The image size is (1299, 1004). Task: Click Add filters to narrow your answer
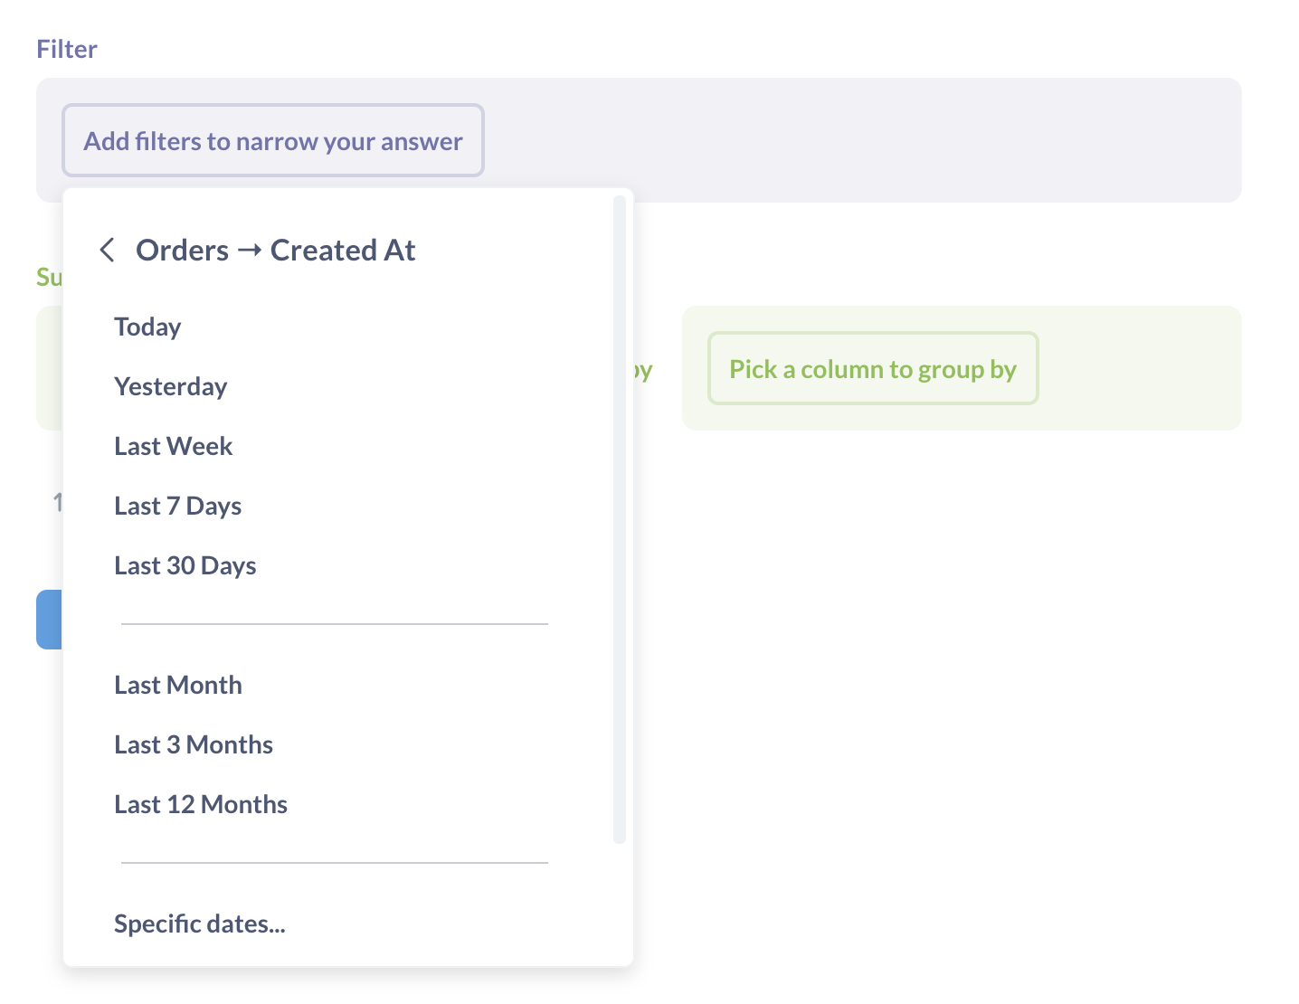tap(273, 140)
